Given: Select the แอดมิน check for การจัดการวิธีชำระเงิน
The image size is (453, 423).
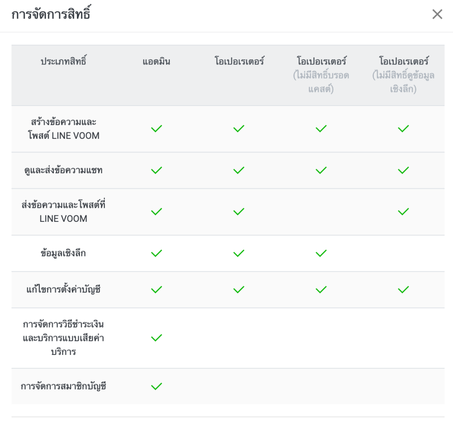Looking at the screenshot, I should pos(156,338).
